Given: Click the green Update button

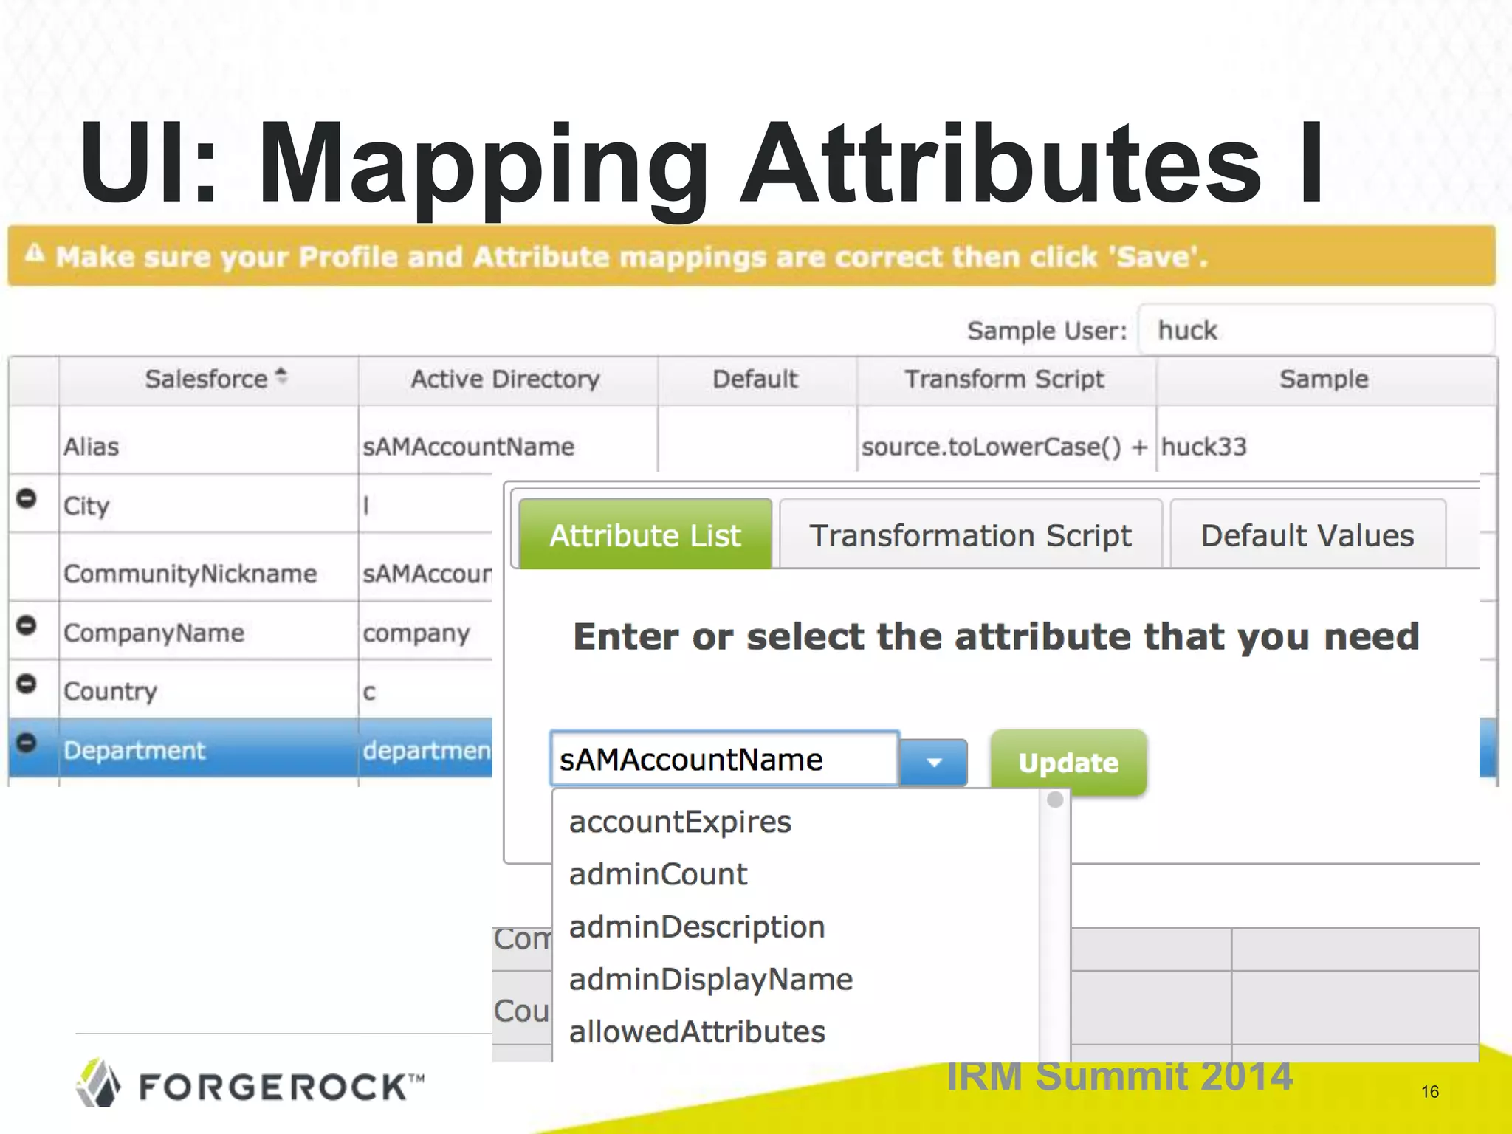Looking at the screenshot, I should [x=1068, y=763].
